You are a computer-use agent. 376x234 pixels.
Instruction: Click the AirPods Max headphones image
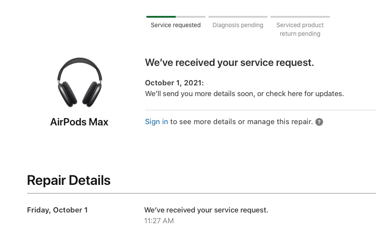coord(80,82)
